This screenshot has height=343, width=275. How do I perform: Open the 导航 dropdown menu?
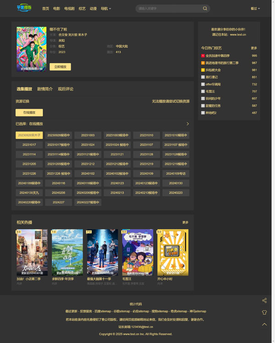106,9
